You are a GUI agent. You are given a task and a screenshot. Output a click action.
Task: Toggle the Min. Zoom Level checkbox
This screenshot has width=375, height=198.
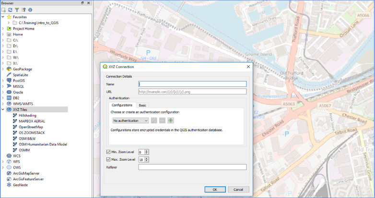point(108,152)
